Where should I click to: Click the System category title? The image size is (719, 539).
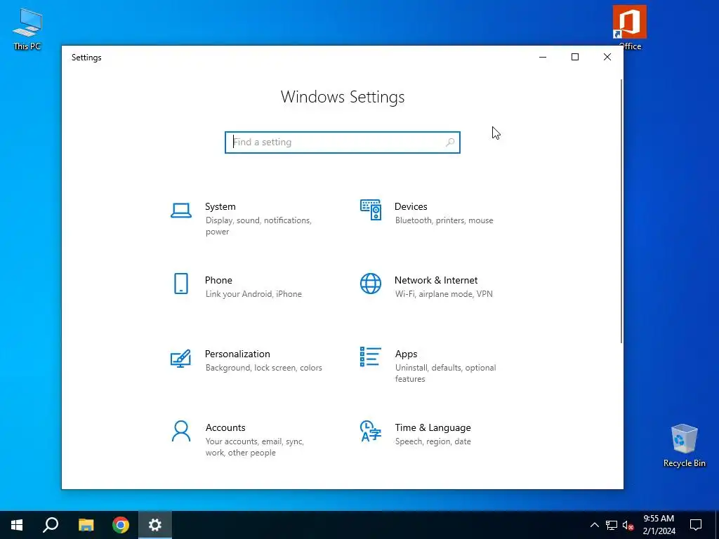220,206
